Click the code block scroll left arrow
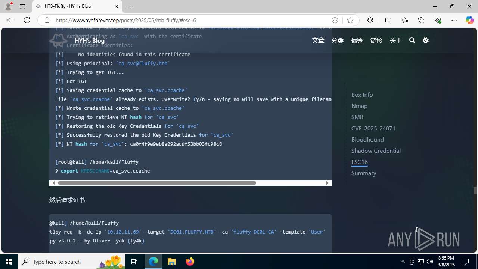 [x=53, y=183]
